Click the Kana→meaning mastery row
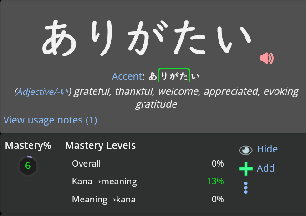This screenshot has width=306, height=216. [104, 182]
